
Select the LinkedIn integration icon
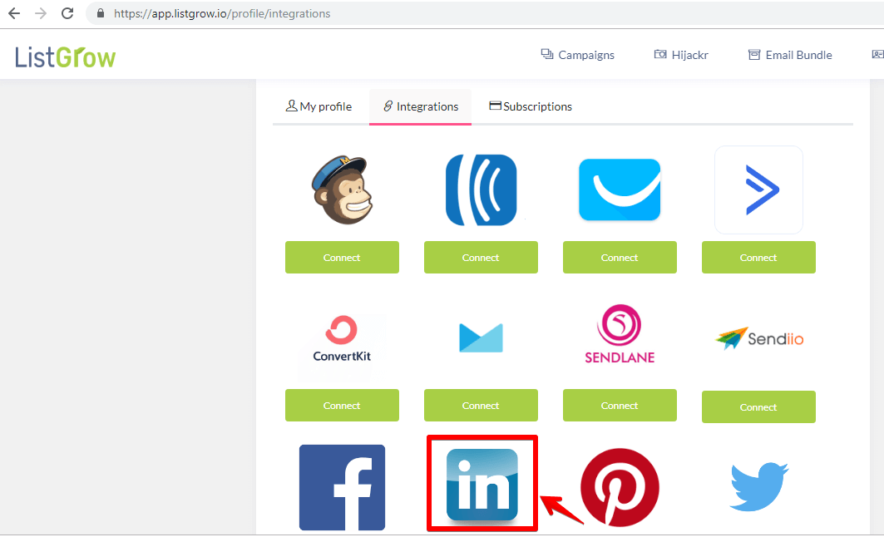pyautogui.click(x=482, y=485)
